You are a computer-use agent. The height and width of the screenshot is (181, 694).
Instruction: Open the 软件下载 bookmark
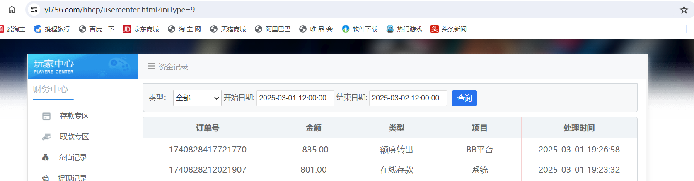360,29
